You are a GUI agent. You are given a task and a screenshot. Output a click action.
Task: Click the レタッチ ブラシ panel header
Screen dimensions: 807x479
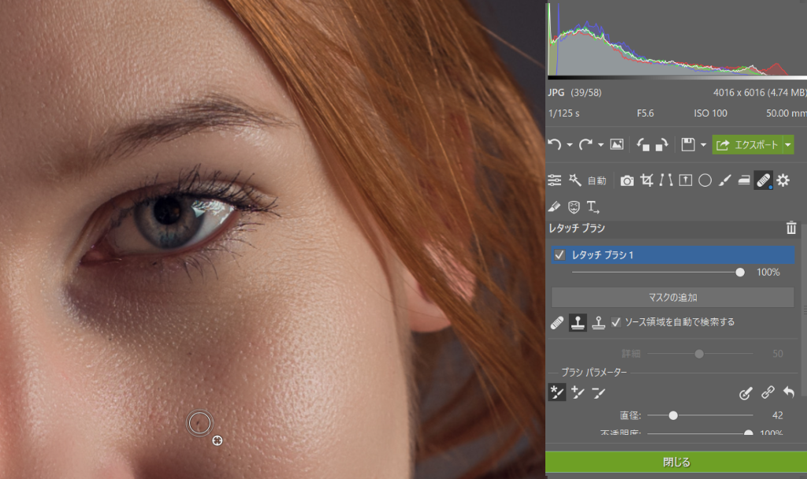tap(673, 228)
